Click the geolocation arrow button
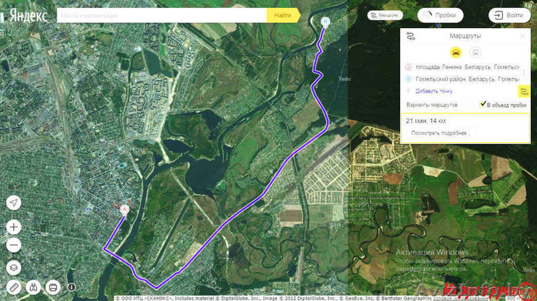Viewport: 537px width, 301px height. pyautogui.click(x=14, y=203)
